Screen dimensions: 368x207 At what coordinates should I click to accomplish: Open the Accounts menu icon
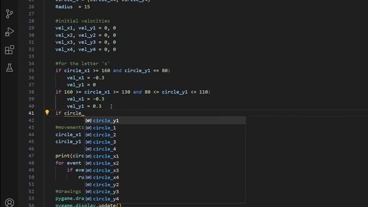click(x=9, y=202)
